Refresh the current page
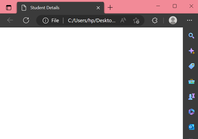 [26, 20]
